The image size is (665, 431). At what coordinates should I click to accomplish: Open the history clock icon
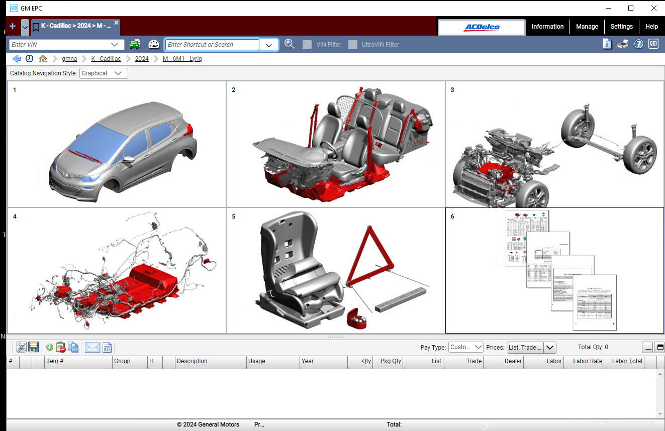(30, 59)
